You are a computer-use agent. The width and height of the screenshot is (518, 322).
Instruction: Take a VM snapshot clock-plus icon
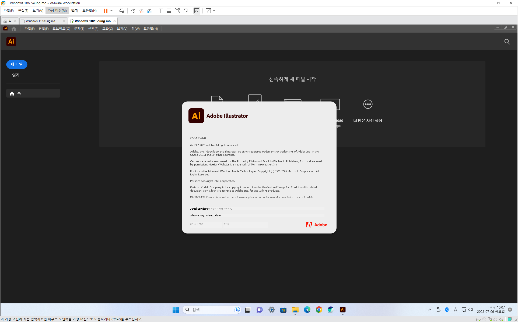[133, 11]
